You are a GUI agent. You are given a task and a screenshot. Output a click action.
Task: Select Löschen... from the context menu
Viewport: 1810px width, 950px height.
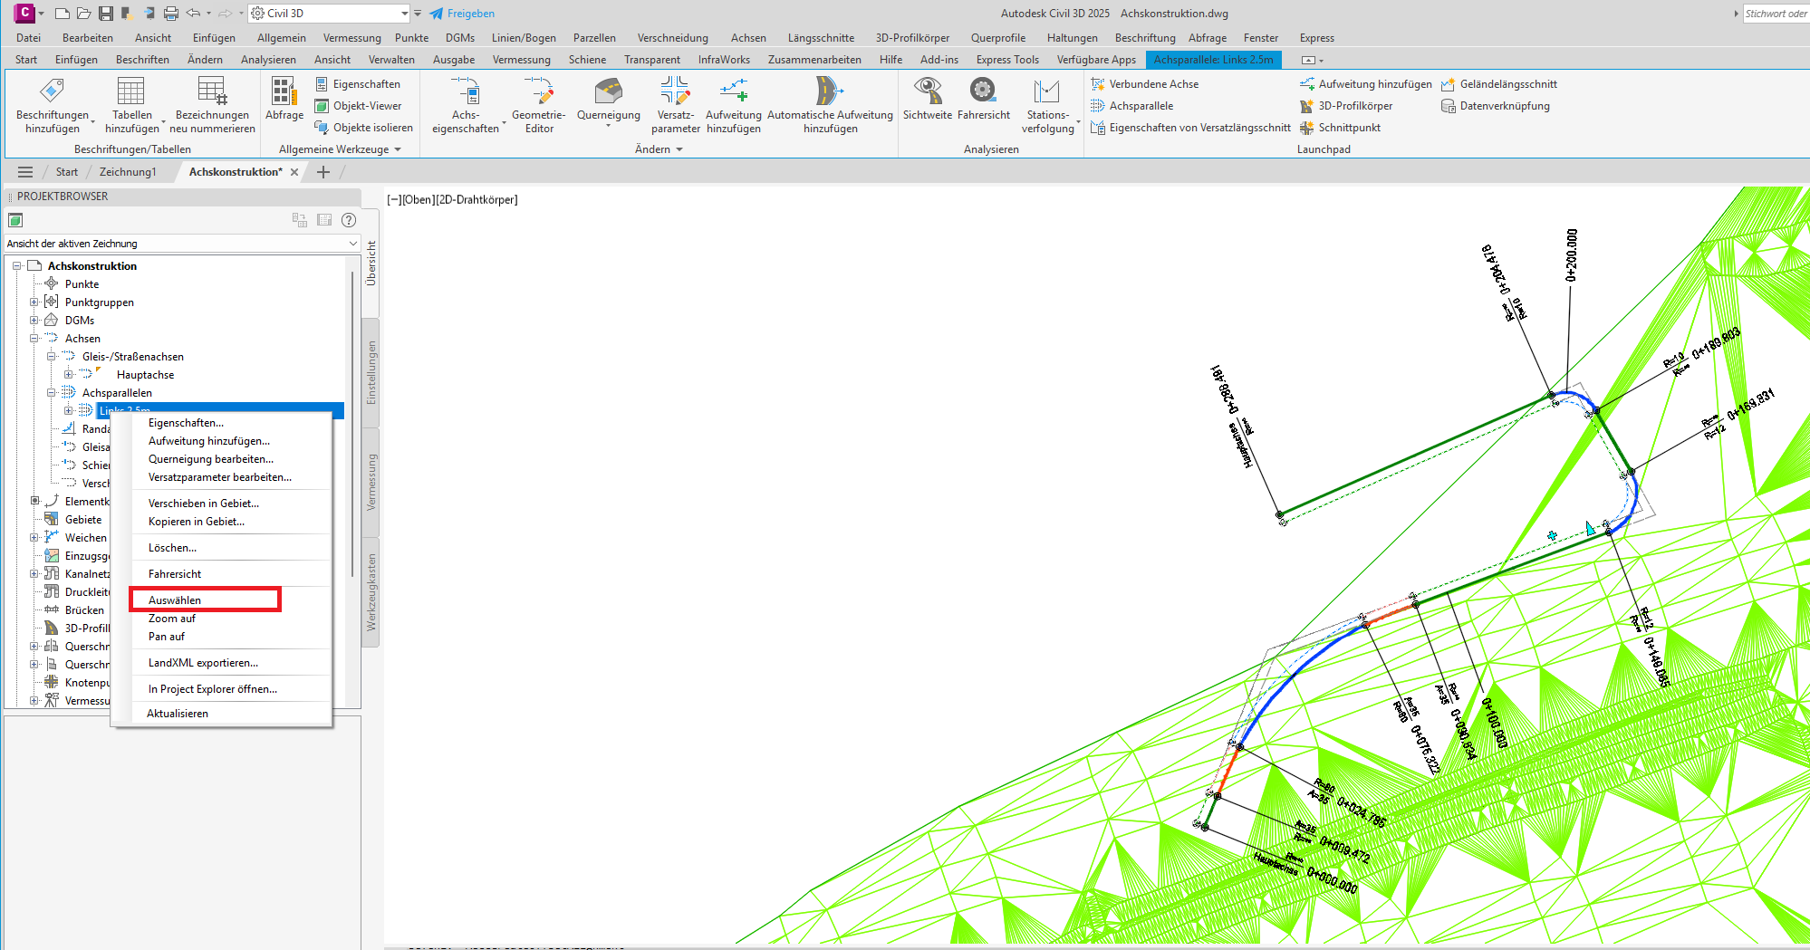coord(172,548)
